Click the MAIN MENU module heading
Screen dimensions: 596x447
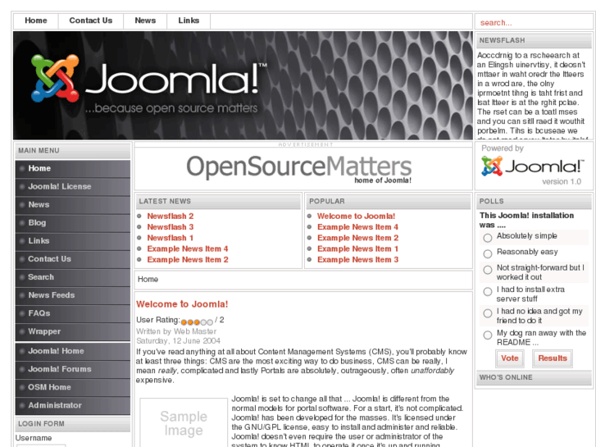(x=73, y=151)
